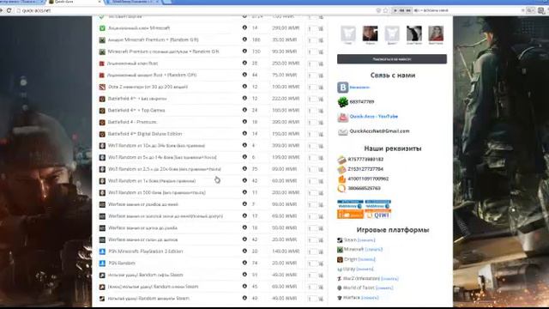Image resolution: width=549 pixels, height=309 pixels.
Task: Click скачать link next to World of Tanks
Action: (x=384, y=288)
